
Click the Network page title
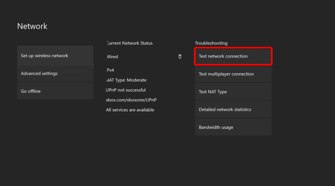[x=32, y=26]
